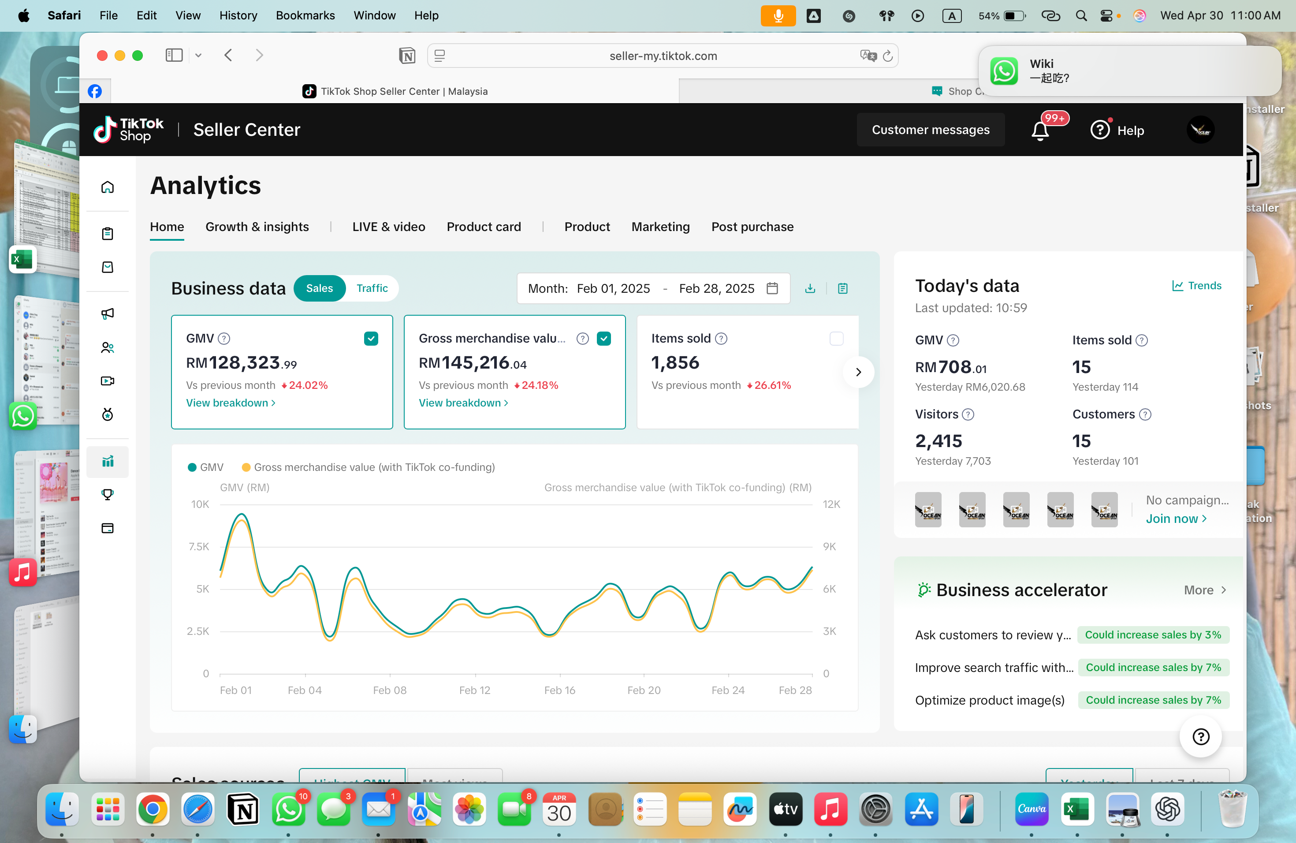Open the LIVE video camera icon in the sidebar
This screenshot has width=1296, height=843.
click(107, 380)
